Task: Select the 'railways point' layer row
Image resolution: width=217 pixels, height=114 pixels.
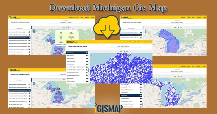Action: click(131, 93)
